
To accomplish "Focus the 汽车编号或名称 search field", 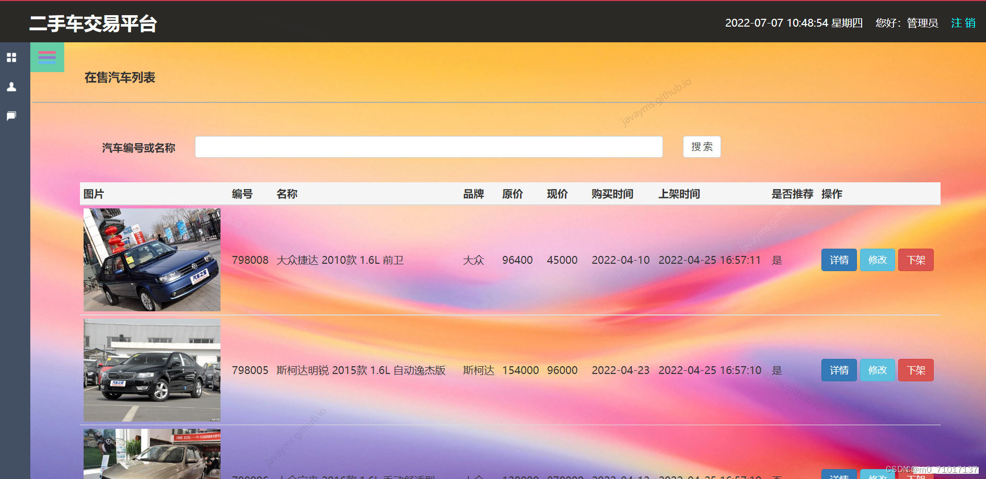I will [429, 147].
